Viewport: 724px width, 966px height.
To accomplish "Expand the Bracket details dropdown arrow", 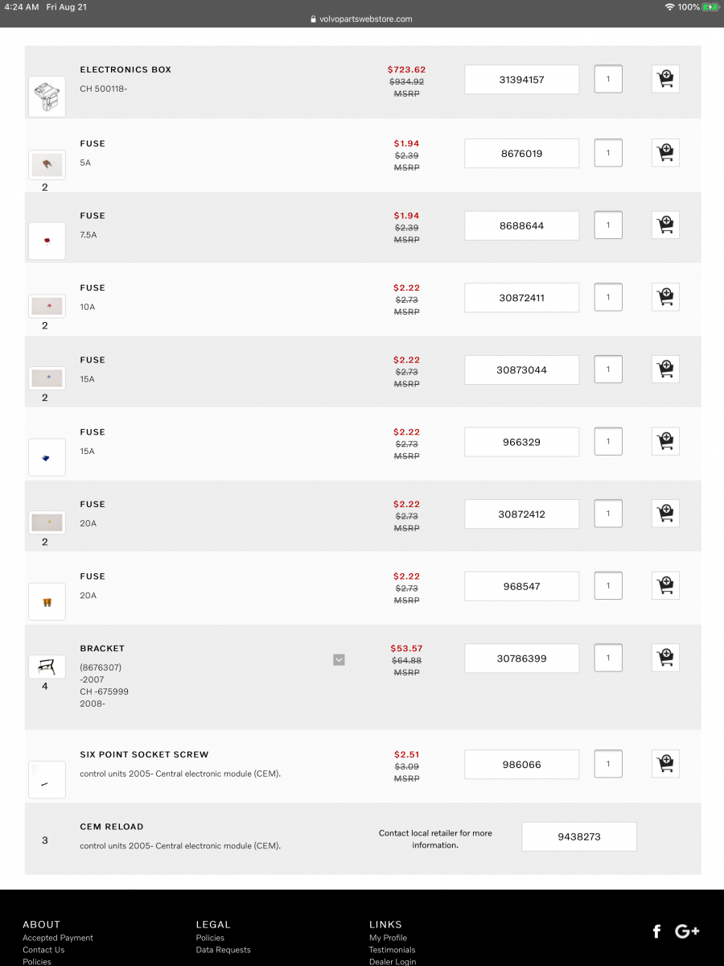I will pos(339,660).
